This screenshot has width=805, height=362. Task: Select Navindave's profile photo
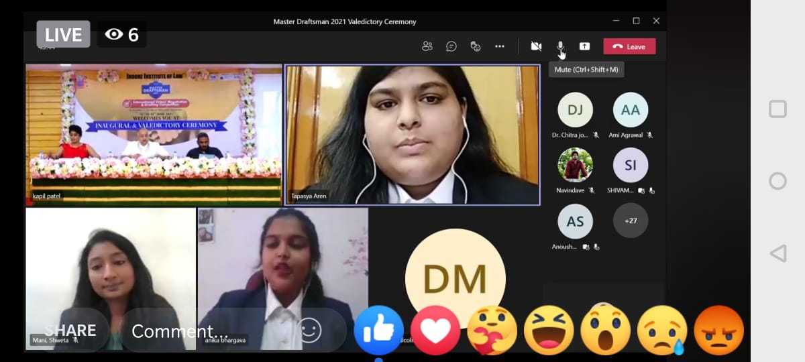tap(576, 165)
